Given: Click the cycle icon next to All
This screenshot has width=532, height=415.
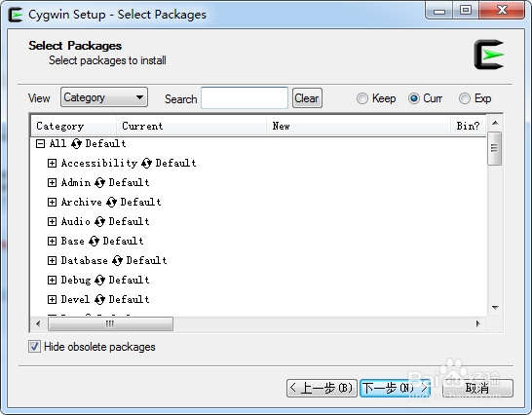Looking at the screenshot, I should [76, 143].
